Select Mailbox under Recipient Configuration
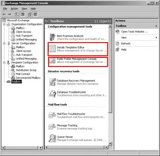Image resolution: width=160 pixels, height=156 pixels. 20,66
